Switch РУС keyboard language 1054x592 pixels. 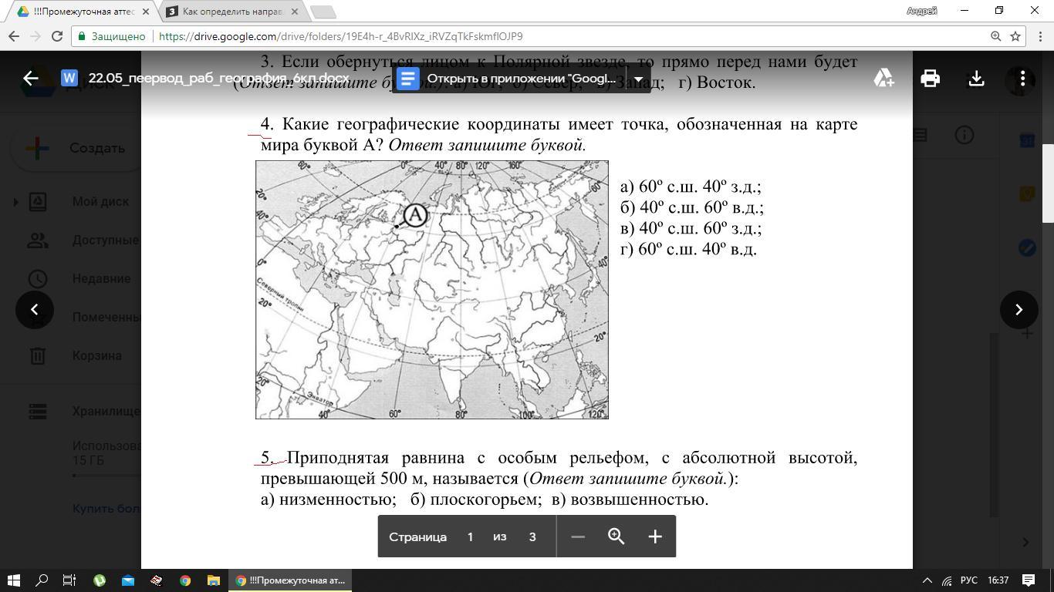point(969,580)
